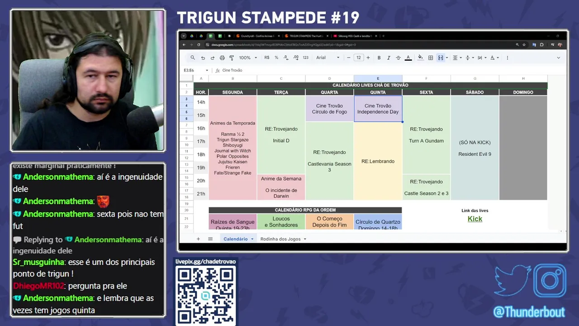The image size is (579, 326).
Task: Bookmark the page with star icon
Action: 524,45
